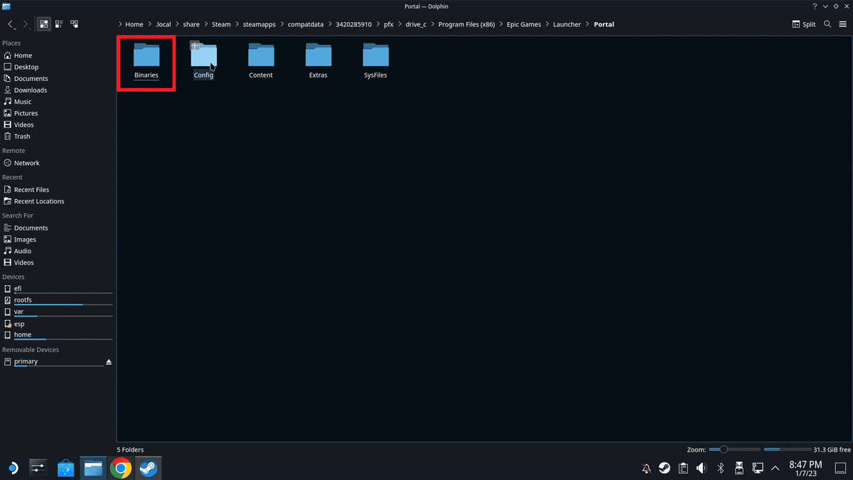Click the Config folder name label

pos(203,75)
